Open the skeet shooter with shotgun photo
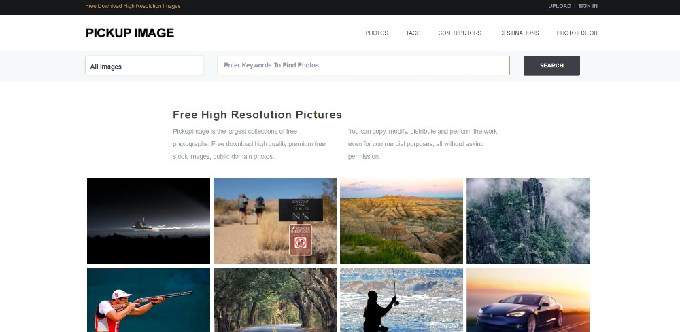Image resolution: width=680 pixels, height=332 pixels. pyautogui.click(x=148, y=299)
